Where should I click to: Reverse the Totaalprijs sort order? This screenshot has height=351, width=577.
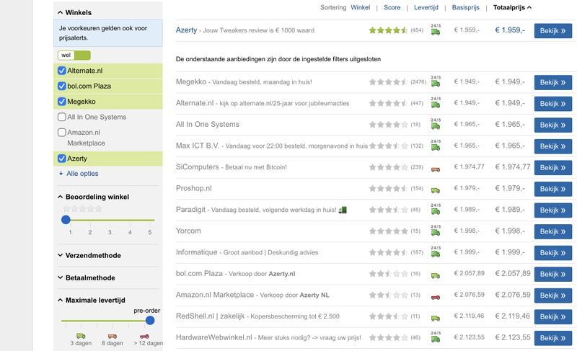(x=512, y=7)
